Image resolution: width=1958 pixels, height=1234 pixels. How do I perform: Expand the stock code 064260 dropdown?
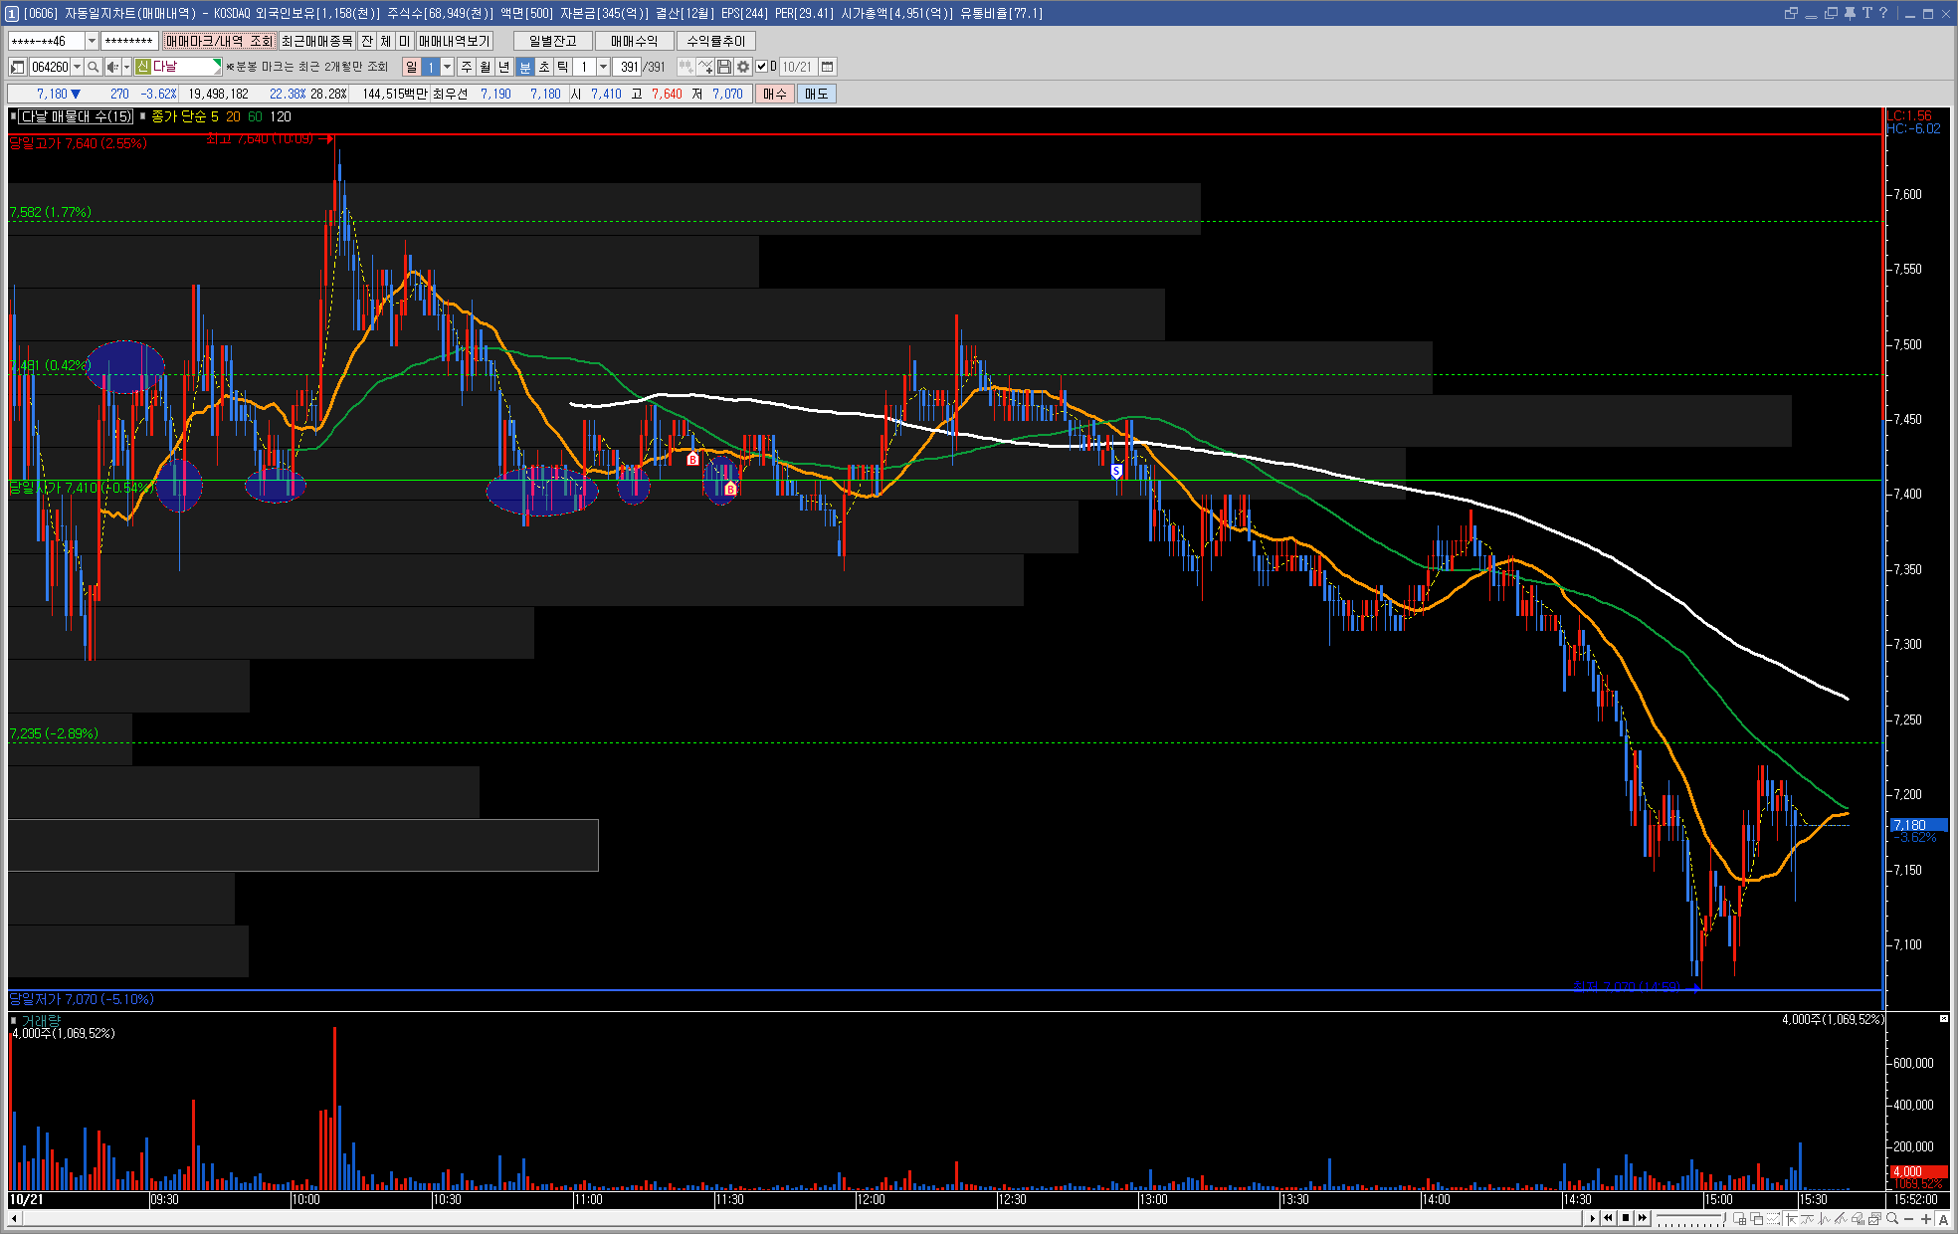77,67
